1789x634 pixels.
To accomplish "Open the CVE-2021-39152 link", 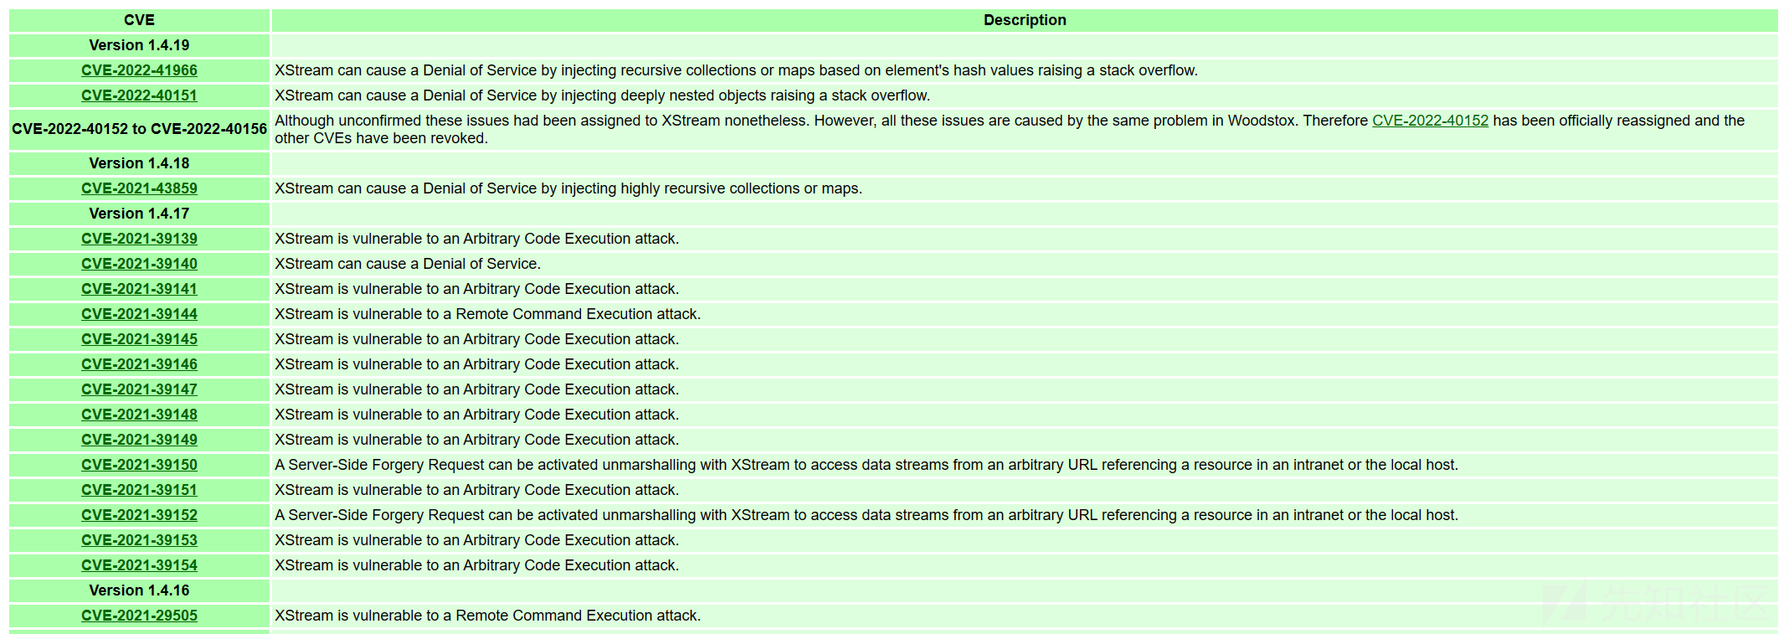I will [x=139, y=515].
